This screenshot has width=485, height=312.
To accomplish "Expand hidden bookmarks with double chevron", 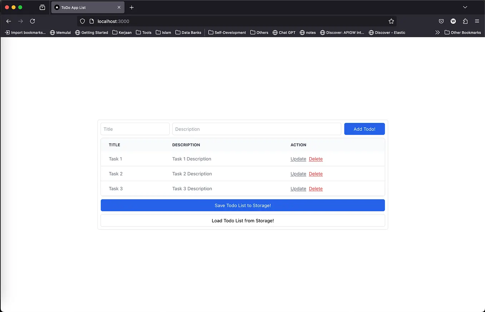I will [x=437, y=32].
